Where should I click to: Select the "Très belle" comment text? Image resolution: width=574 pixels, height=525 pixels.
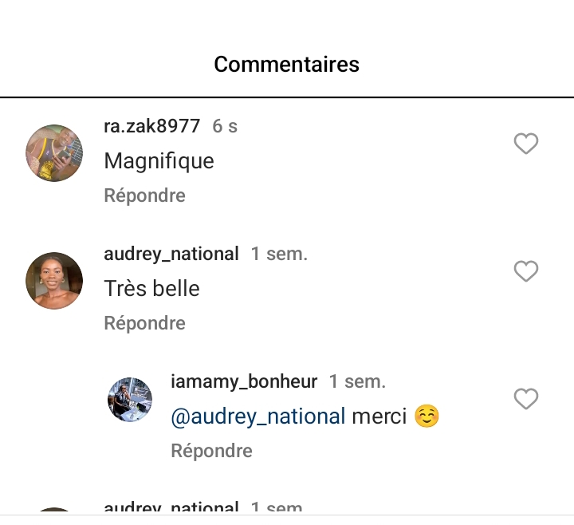tap(151, 289)
